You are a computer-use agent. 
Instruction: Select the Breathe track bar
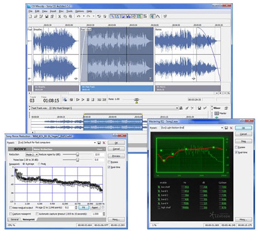click(x=56, y=89)
